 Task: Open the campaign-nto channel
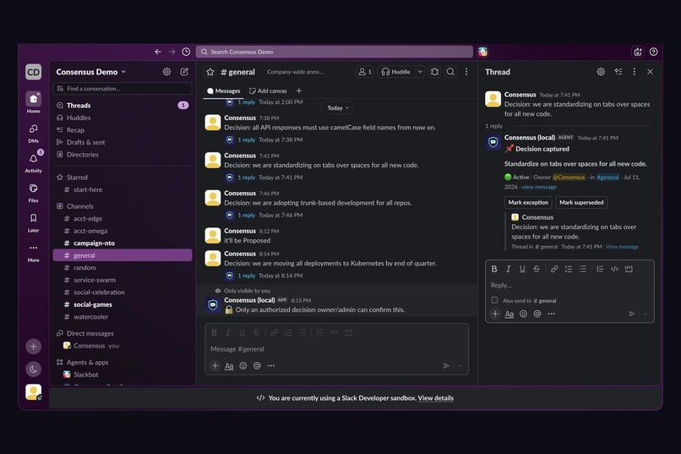pyautogui.click(x=123, y=243)
